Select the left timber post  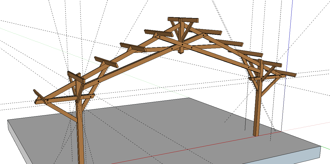coord(81,136)
